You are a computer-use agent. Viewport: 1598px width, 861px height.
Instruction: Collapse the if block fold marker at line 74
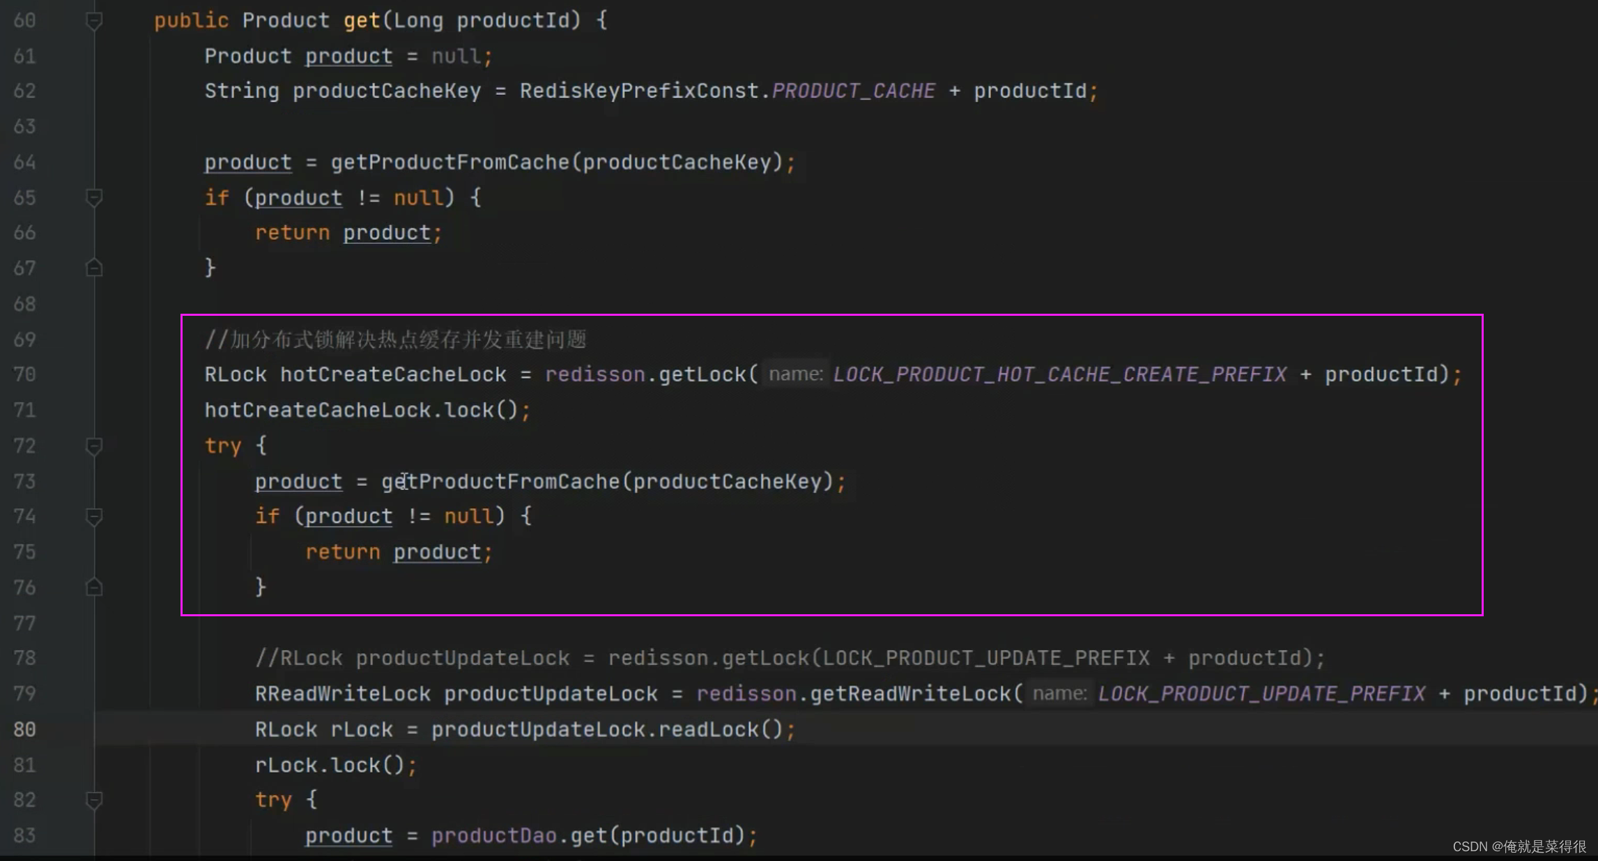click(94, 517)
